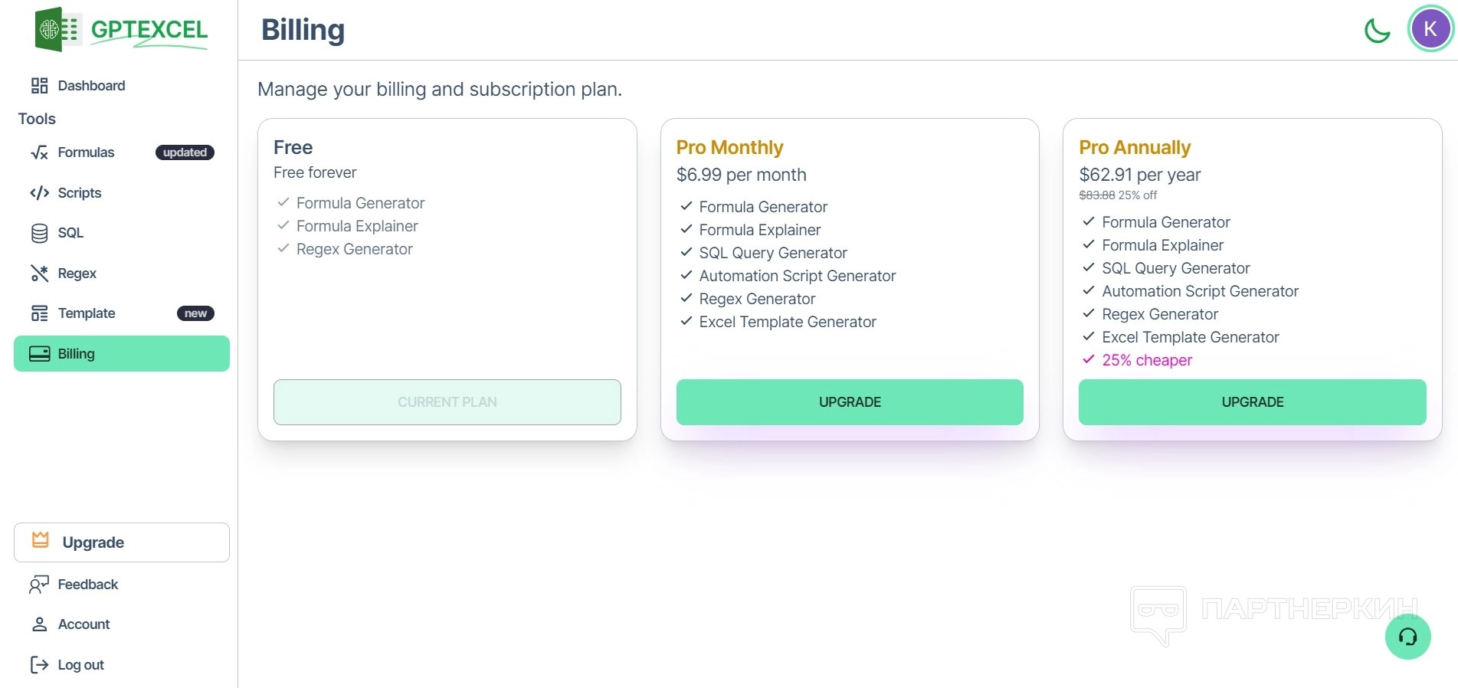This screenshot has height=688, width=1458.
Task: Click Upgrade on the Pro Monthly plan
Action: tap(849, 402)
